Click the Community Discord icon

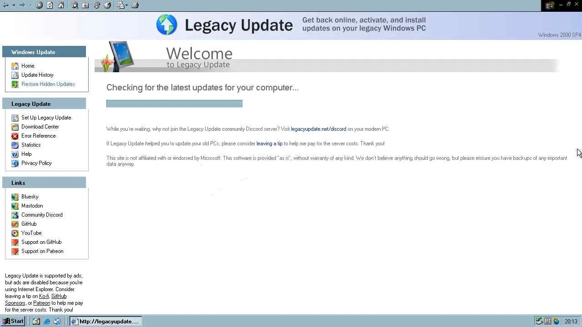click(15, 215)
